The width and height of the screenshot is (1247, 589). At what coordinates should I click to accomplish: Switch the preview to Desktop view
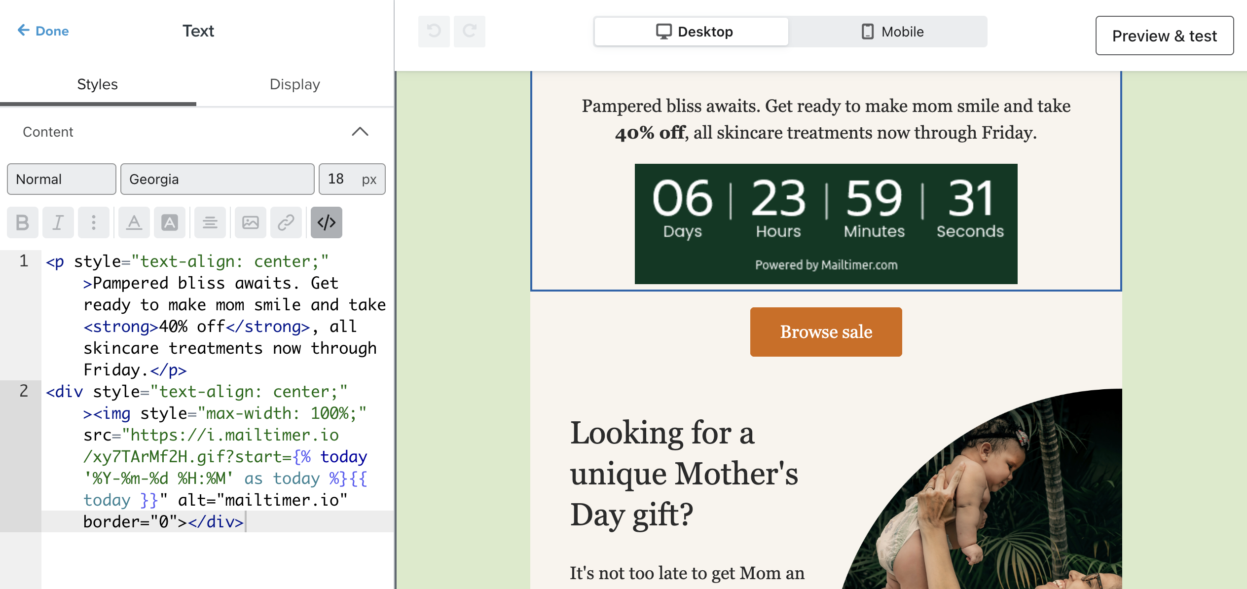point(691,31)
